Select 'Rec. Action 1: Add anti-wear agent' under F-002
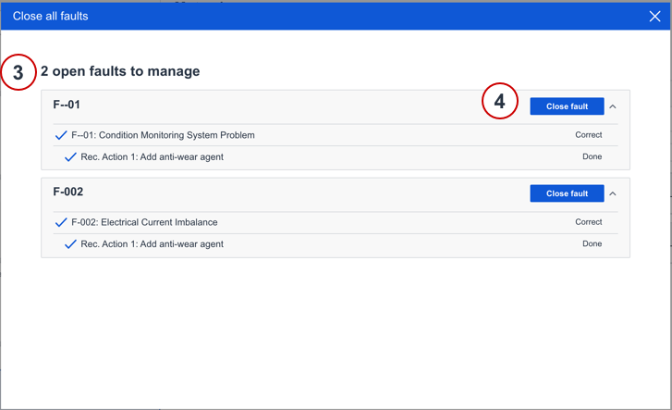 tap(153, 244)
